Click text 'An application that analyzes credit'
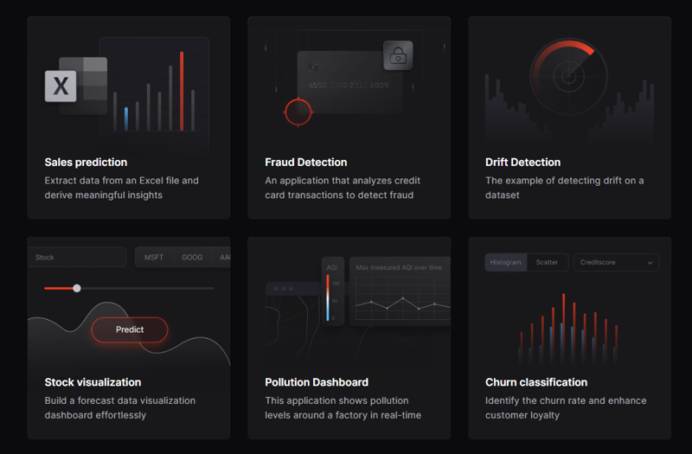The height and width of the screenshot is (454, 692). [343, 181]
